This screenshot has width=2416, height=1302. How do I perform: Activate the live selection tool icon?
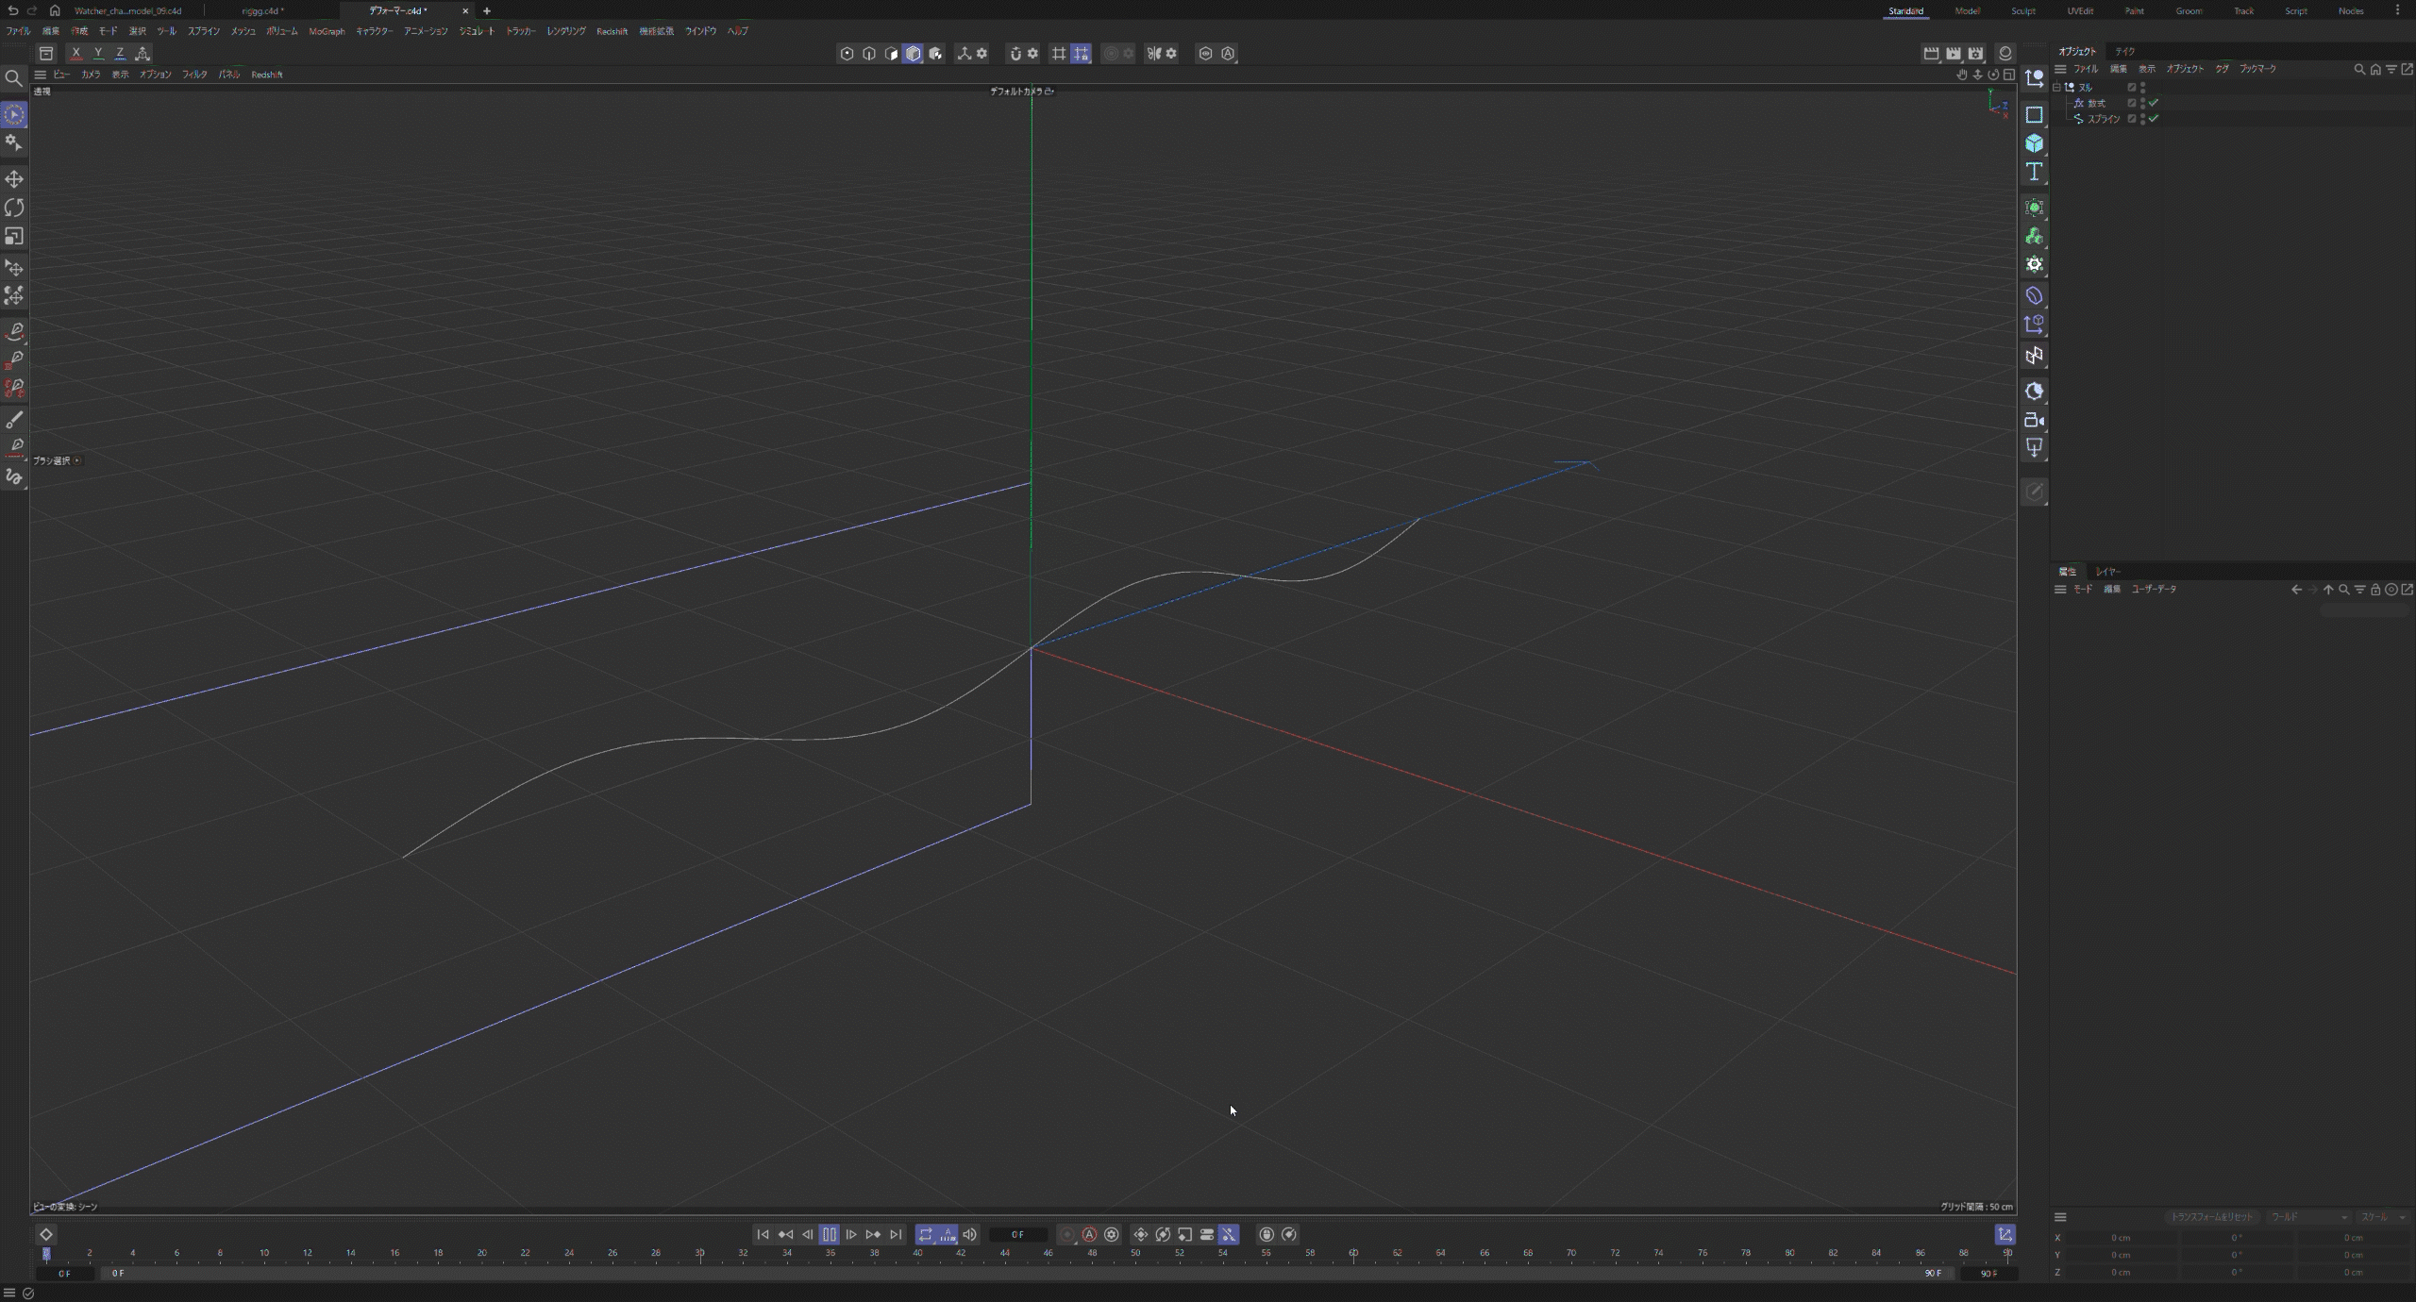[x=14, y=114]
